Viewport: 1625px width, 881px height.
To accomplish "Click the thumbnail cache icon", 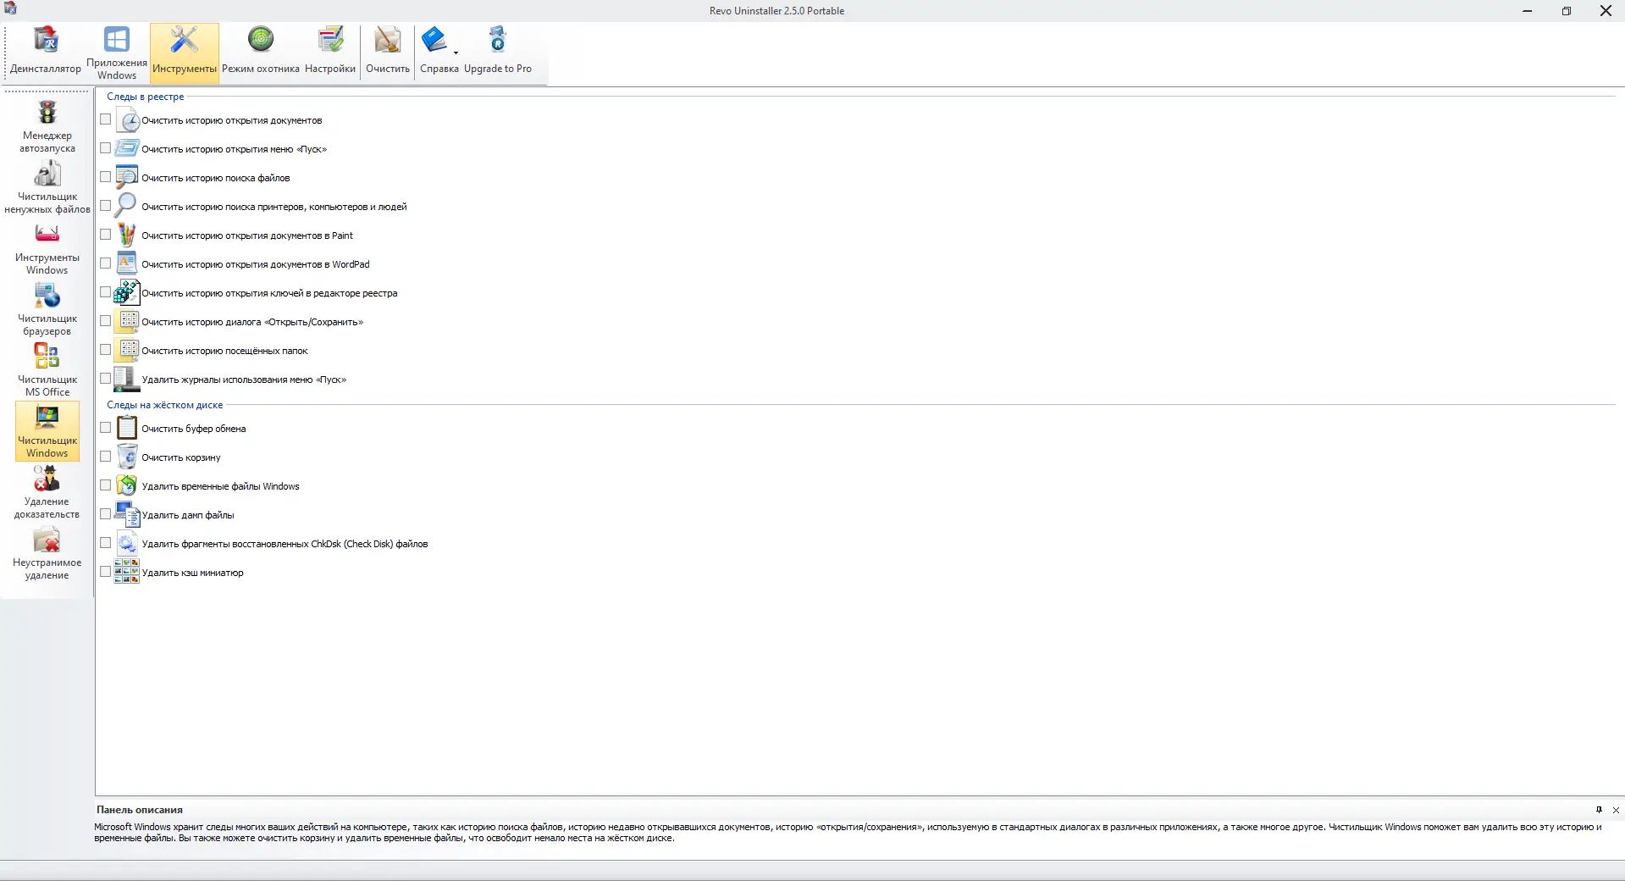I will pyautogui.click(x=127, y=573).
